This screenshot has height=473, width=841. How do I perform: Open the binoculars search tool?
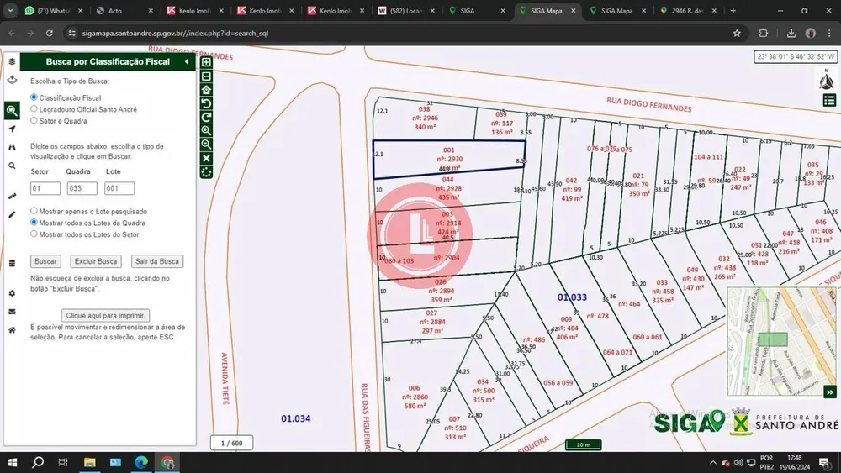click(x=12, y=147)
